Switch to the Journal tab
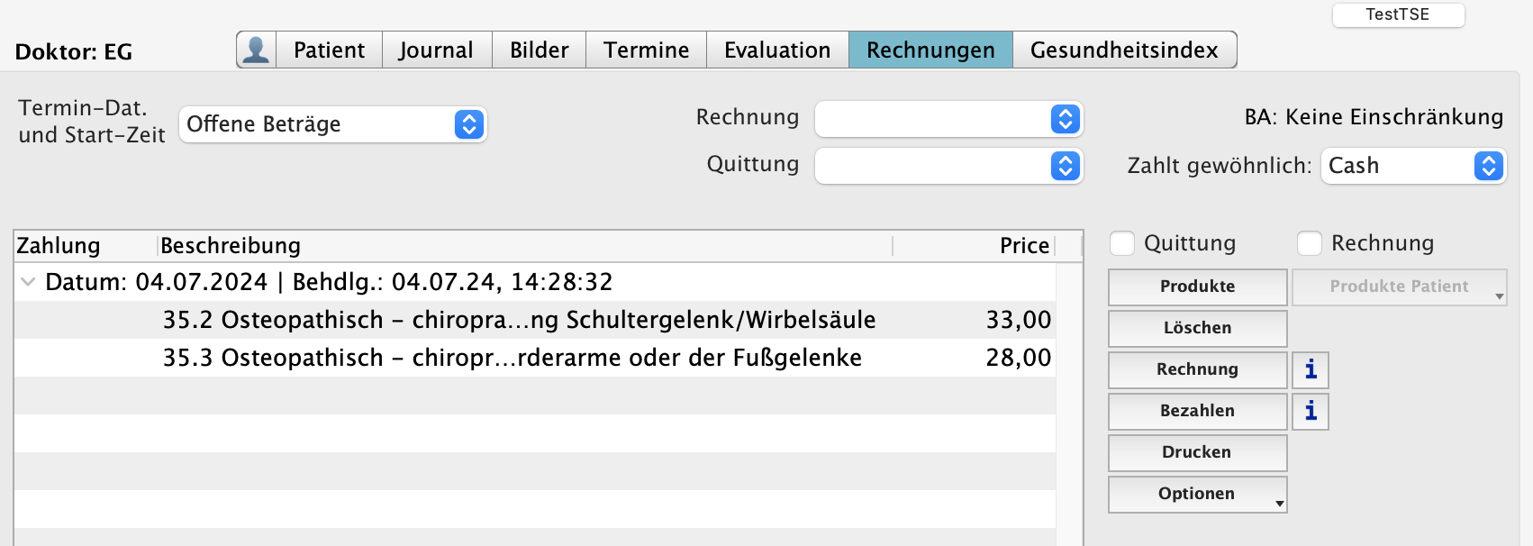 click(436, 50)
